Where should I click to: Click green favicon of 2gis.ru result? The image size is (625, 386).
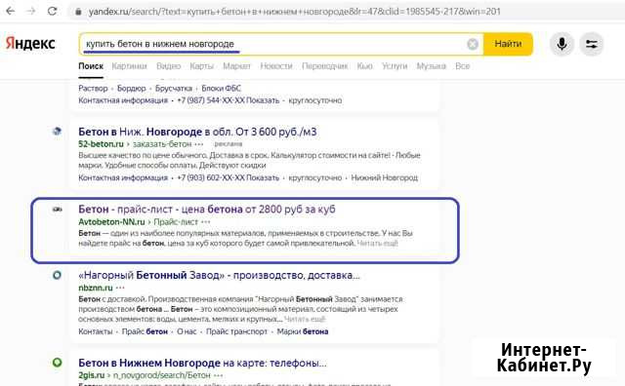(57, 363)
